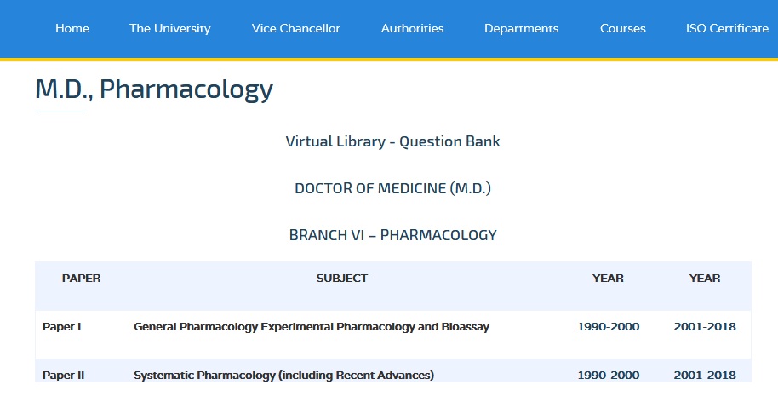Open the Courses navigation item
Viewport: 778px width, 402px height.
[623, 28]
